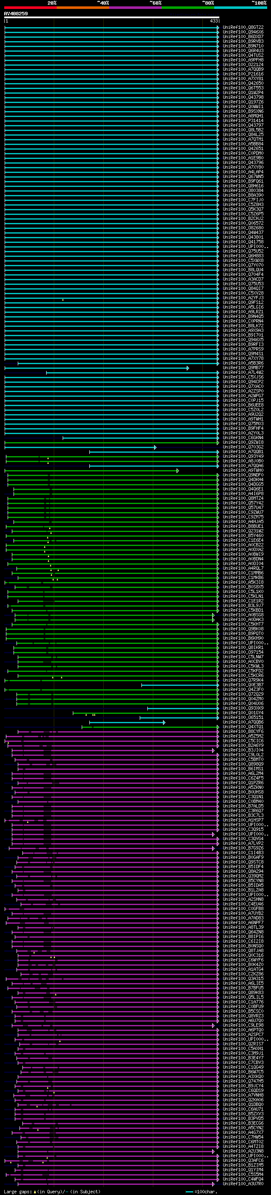271x1195 pixels.
Task: Click the red 20% identity scale segment
Action: tap(30, 8)
